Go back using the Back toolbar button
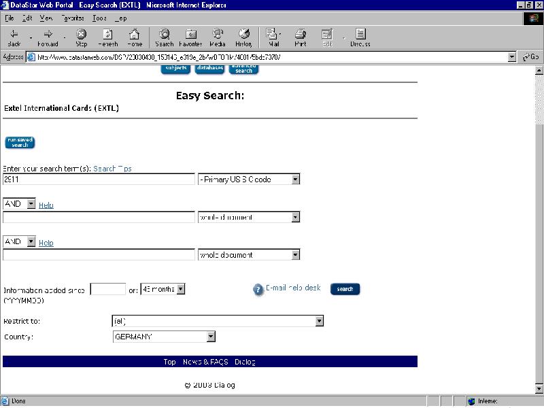This screenshot has height=408, width=544. pos(14,37)
